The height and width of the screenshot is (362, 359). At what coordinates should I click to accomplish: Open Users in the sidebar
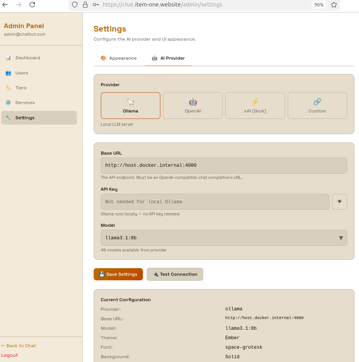[x=39, y=73]
